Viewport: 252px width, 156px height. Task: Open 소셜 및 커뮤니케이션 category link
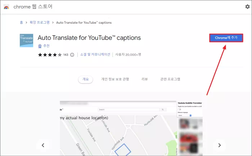click(95, 55)
